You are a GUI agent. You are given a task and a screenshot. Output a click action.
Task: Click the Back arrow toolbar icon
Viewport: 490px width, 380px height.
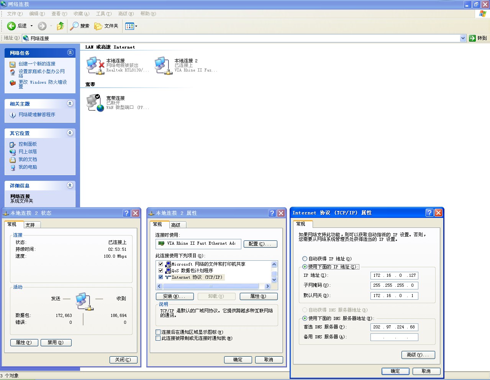pos(11,26)
